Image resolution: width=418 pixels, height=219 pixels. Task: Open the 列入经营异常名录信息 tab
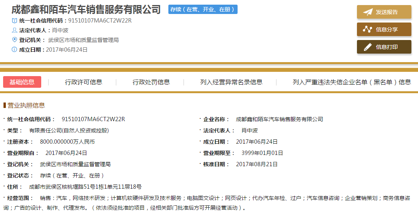[x=231, y=82]
